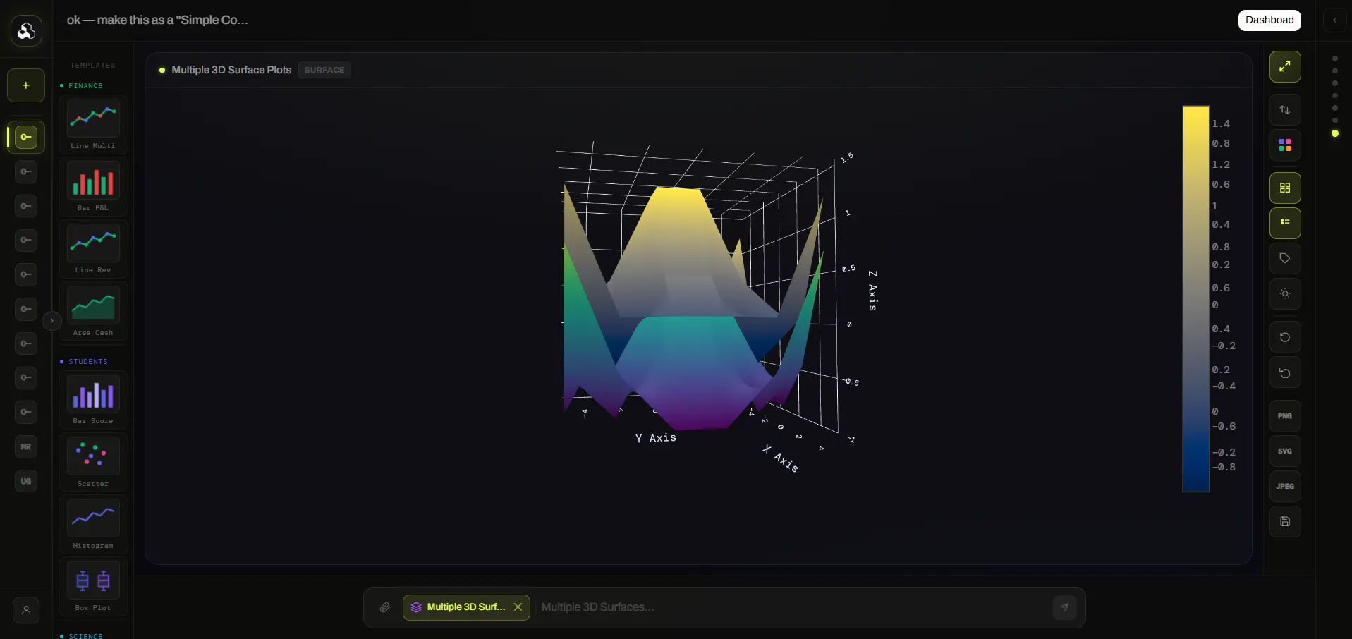Click the app logo icon
Image resolution: width=1352 pixels, height=639 pixels.
[26, 31]
